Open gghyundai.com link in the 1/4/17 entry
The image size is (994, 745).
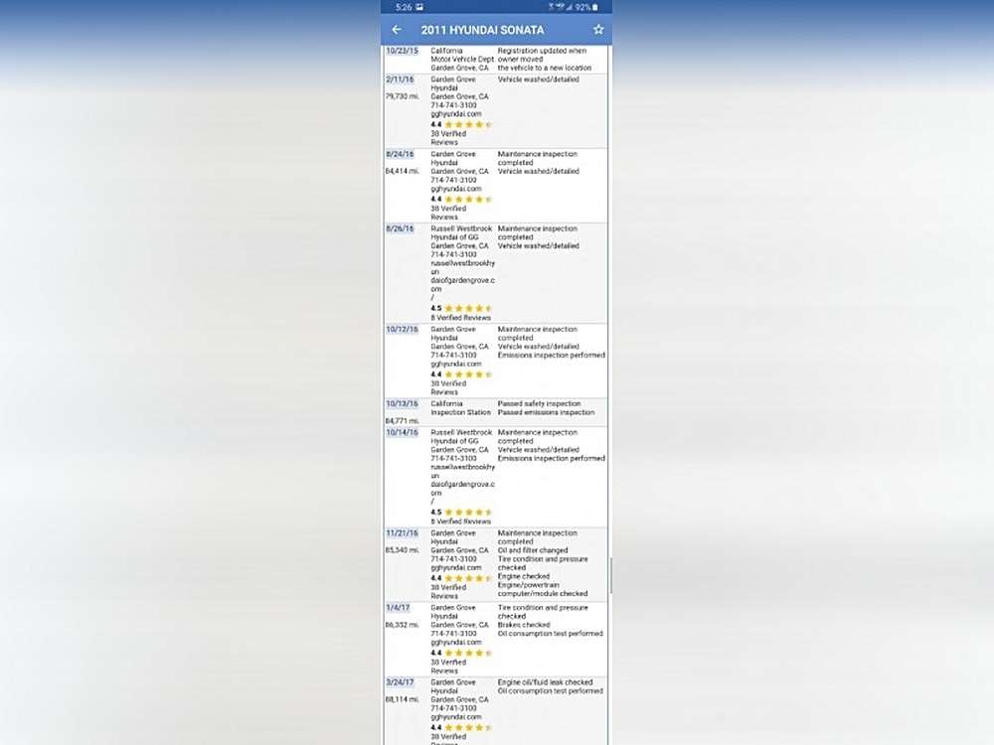click(456, 643)
